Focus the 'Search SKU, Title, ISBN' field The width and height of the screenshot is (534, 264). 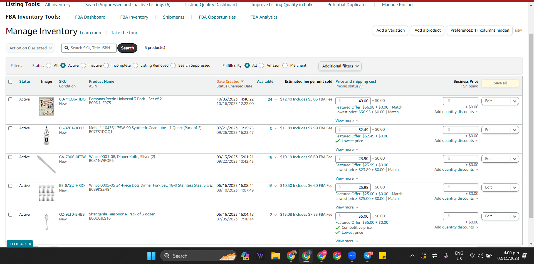click(89, 48)
